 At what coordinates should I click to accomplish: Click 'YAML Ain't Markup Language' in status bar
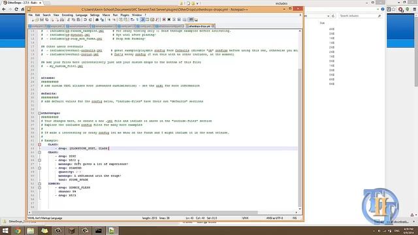coord(45,218)
